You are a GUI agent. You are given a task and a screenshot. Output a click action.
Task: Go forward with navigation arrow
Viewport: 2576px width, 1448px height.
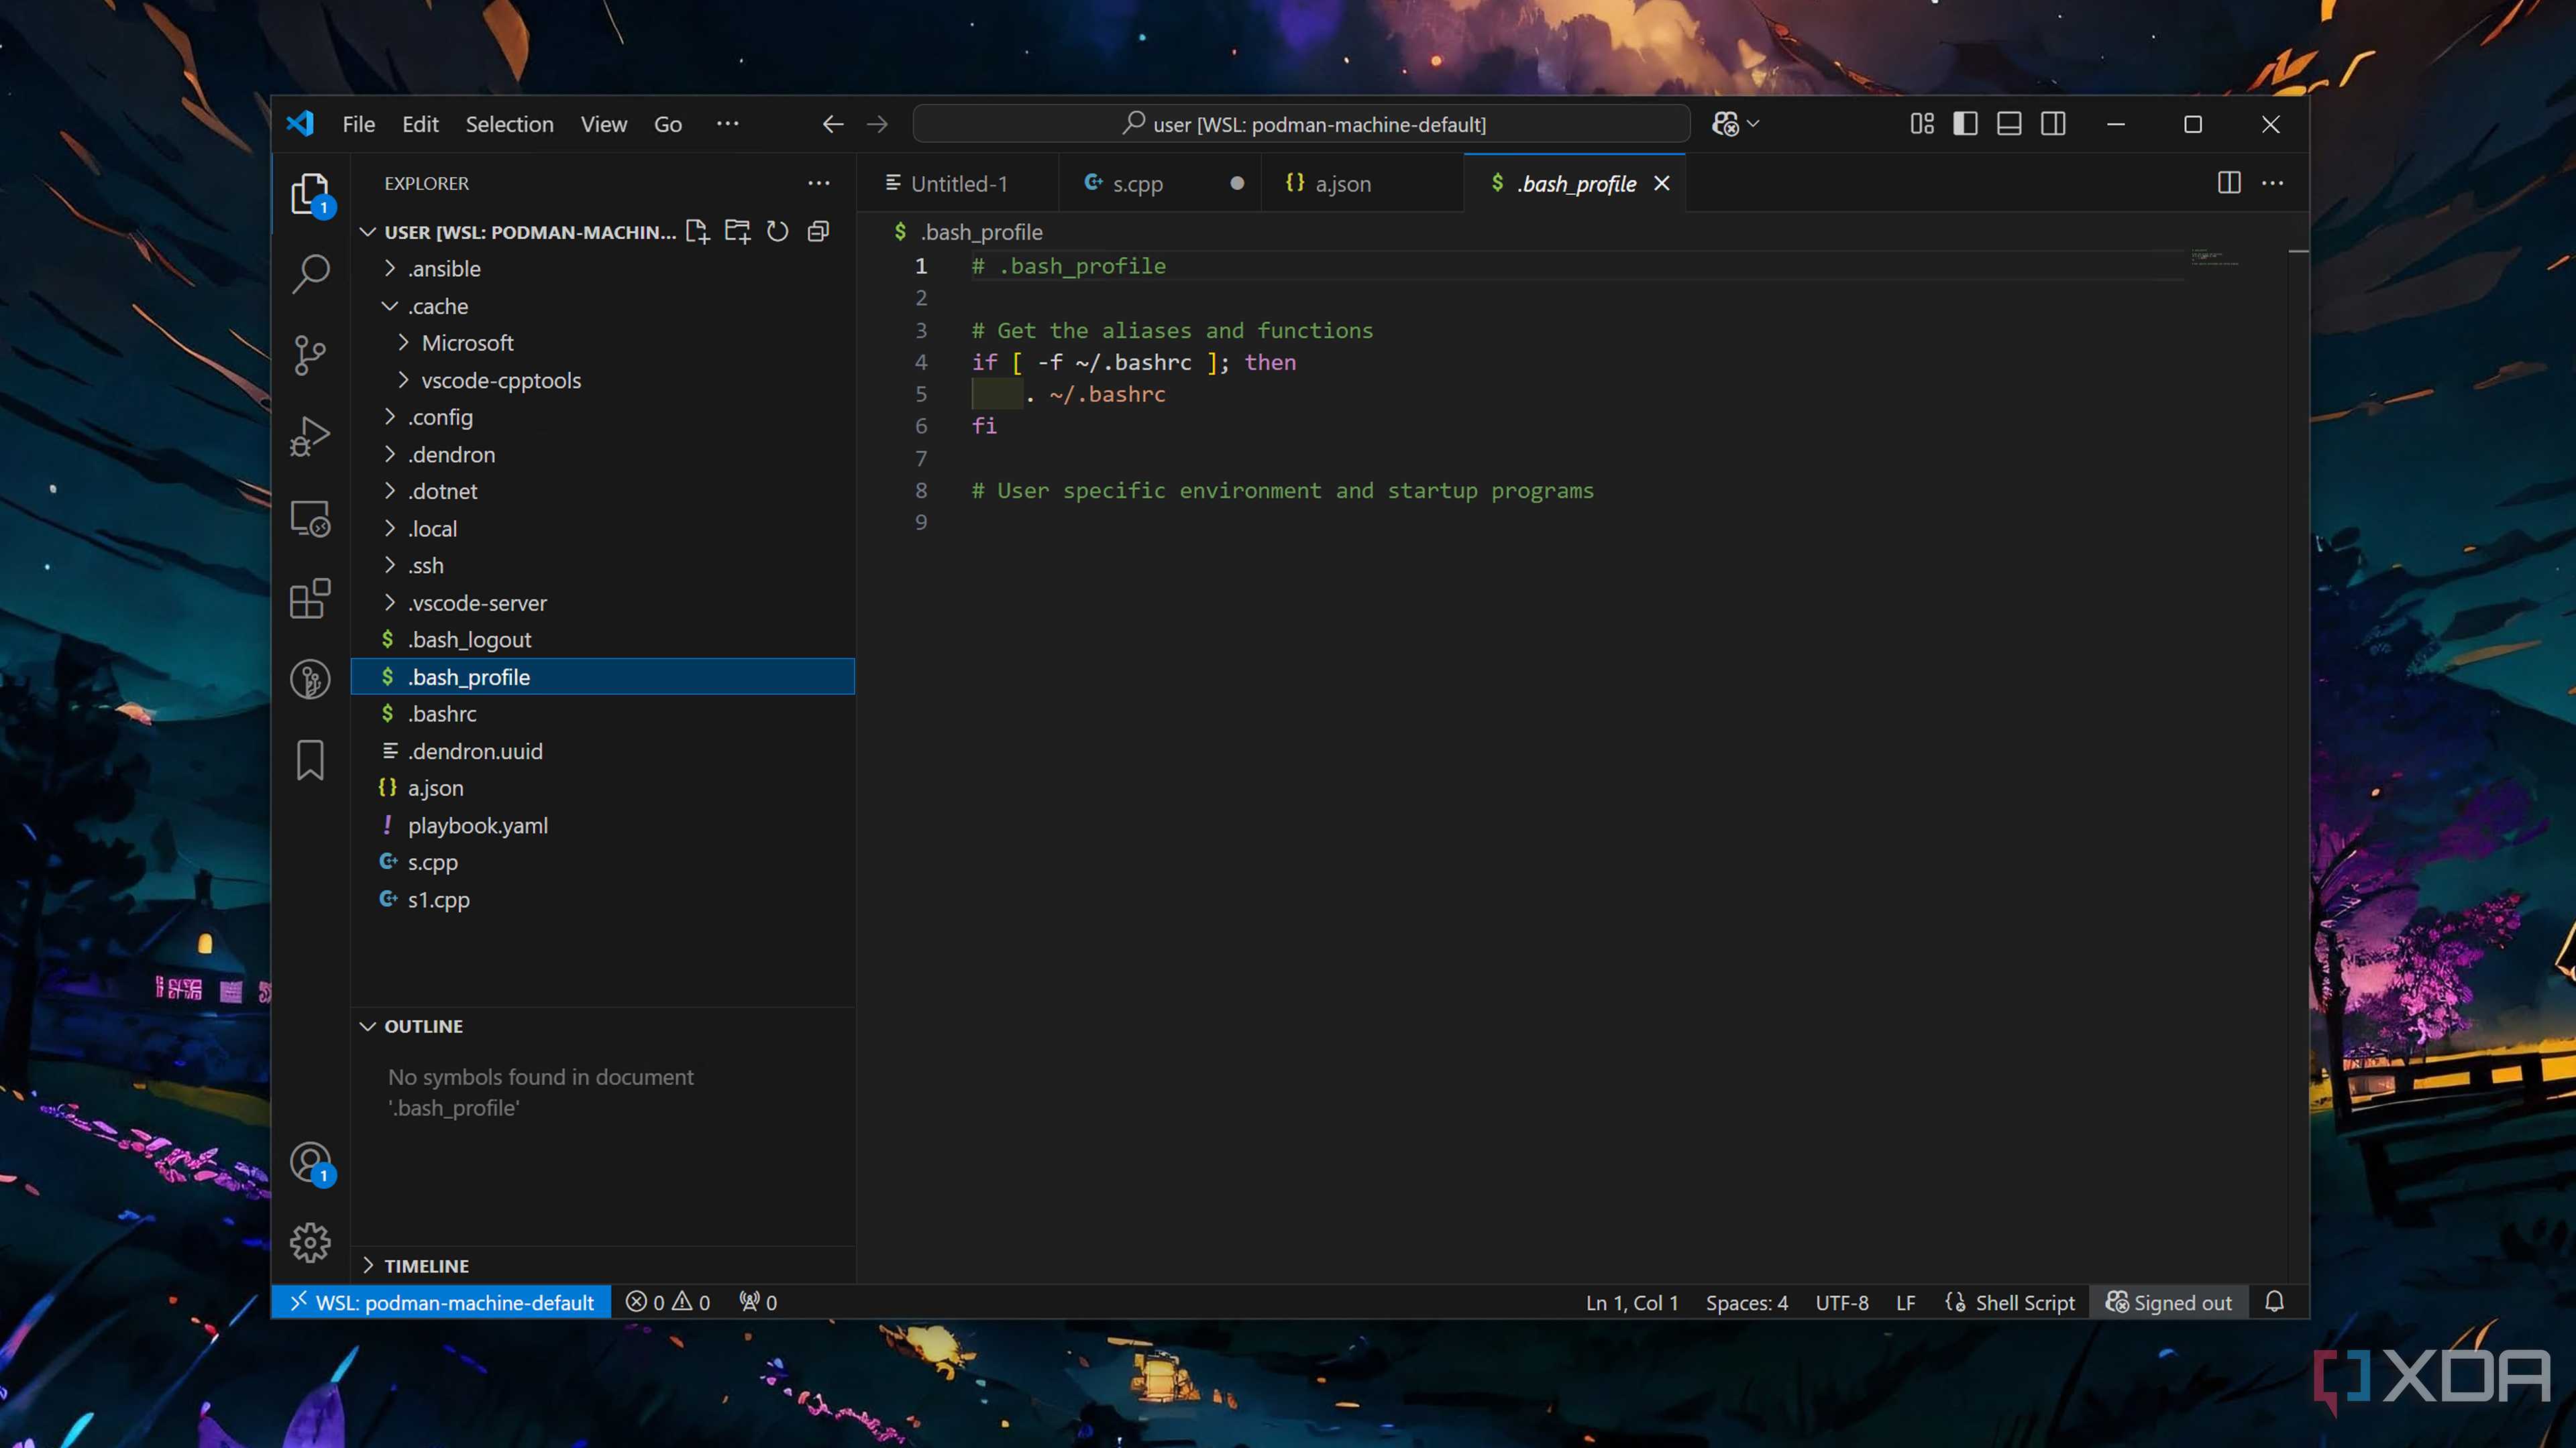tap(877, 124)
